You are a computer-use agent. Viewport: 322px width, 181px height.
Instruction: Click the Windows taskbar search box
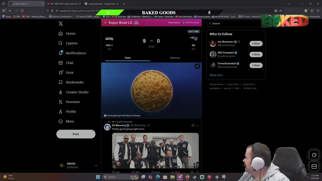(120, 177)
